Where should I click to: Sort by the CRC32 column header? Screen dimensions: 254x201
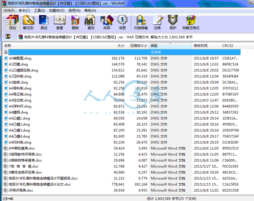click(230, 45)
